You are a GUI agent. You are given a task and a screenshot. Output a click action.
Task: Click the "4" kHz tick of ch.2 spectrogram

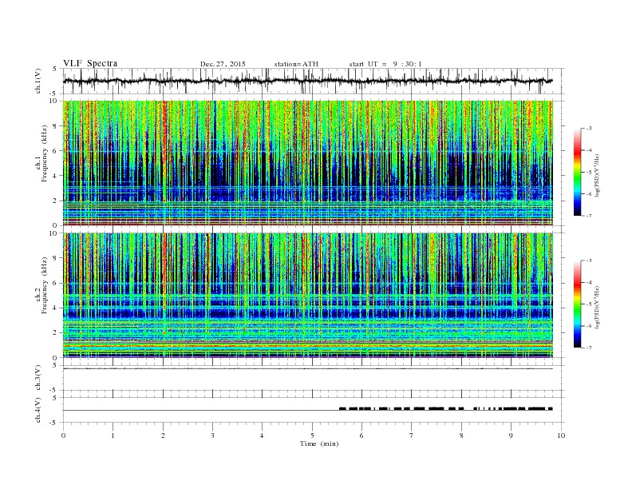pos(56,308)
